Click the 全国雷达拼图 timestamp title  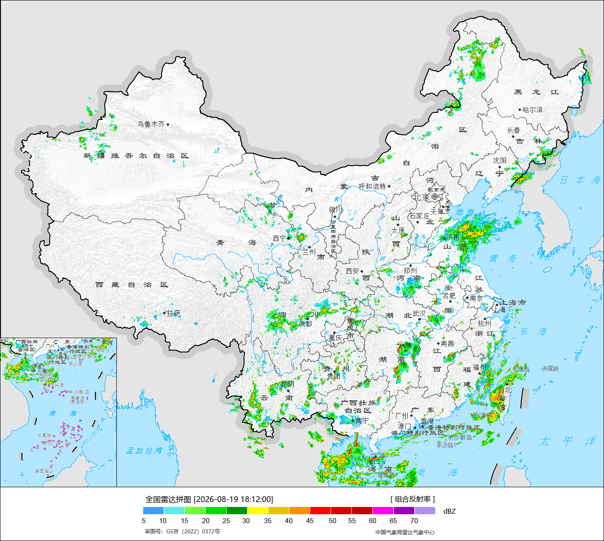click(209, 499)
